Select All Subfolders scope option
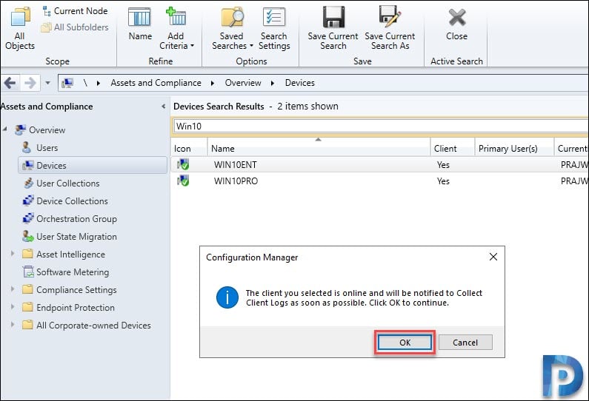The width and height of the screenshot is (589, 401). [75, 27]
